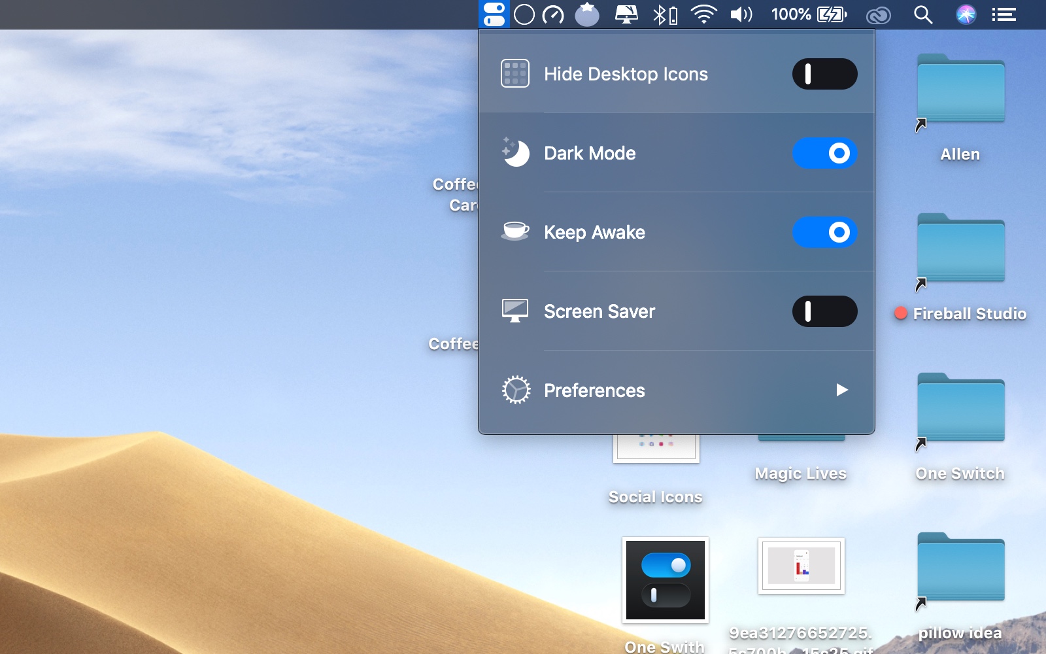Click the Bluetooth status icon
Viewport: 1046px width, 654px height.
coord(665,14)
